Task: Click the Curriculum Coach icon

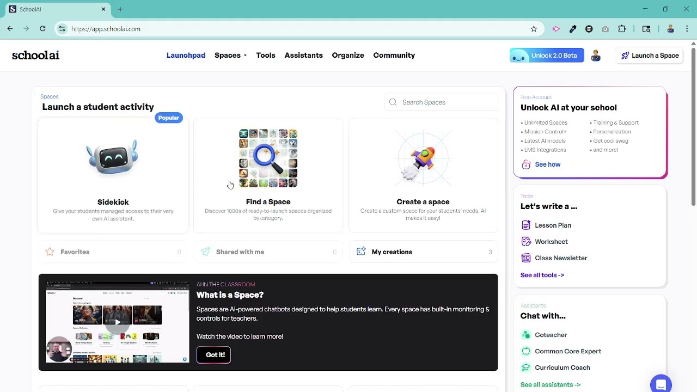Action: (526, 367)
